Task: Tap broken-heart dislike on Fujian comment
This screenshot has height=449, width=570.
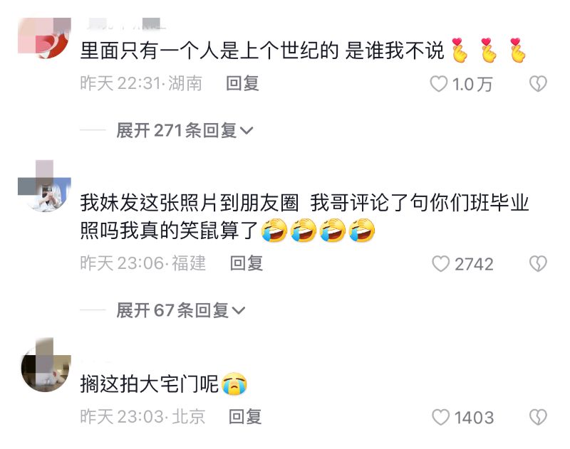Action: pyautogui.click(x=538, y=263)
